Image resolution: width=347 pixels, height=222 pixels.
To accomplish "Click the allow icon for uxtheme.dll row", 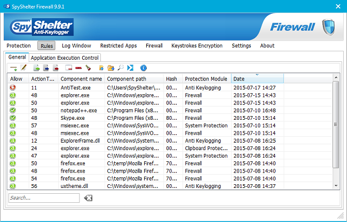I will [13, 186].
